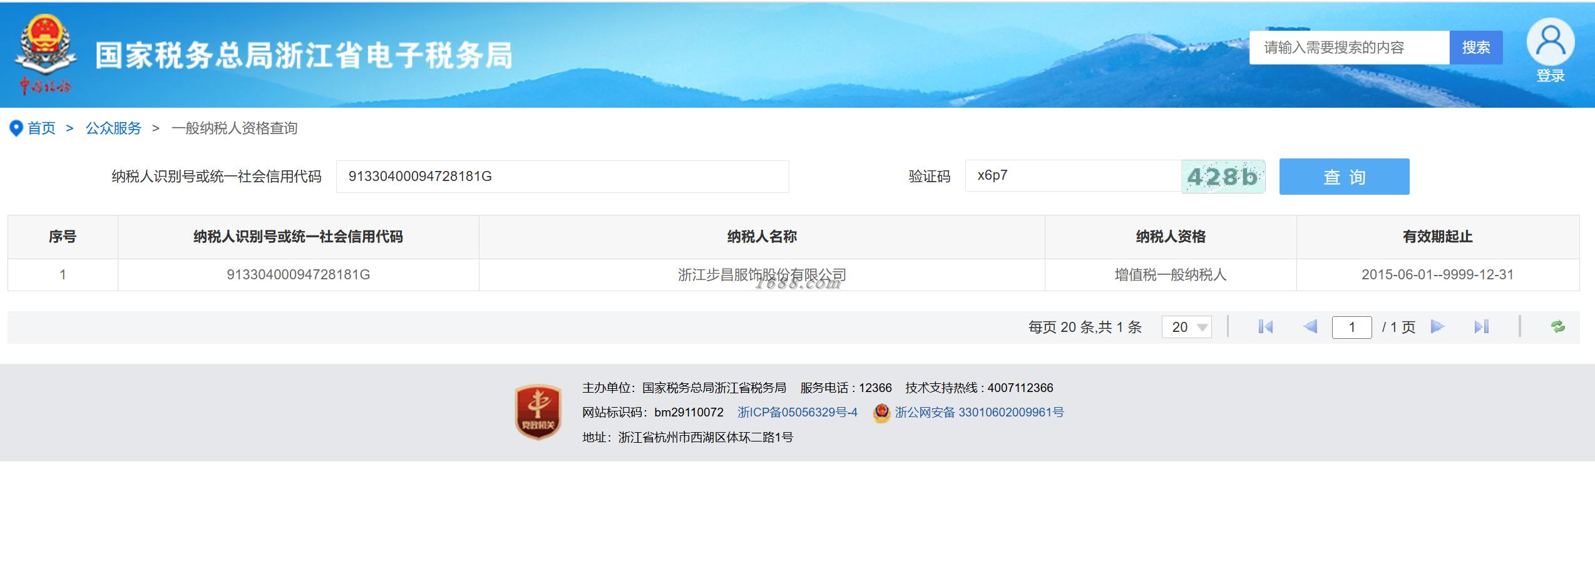
Task: Select 浙江步昌服饰股份有限公司 cell
Action: click(762, 275)
